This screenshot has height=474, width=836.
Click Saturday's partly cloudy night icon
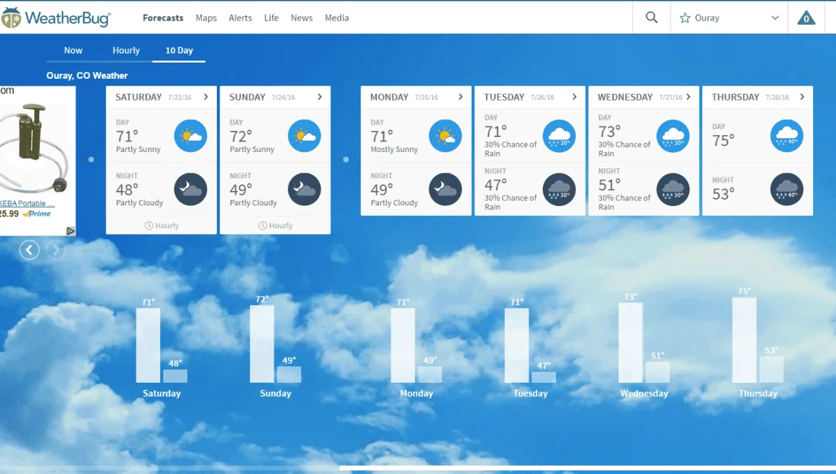191,190
